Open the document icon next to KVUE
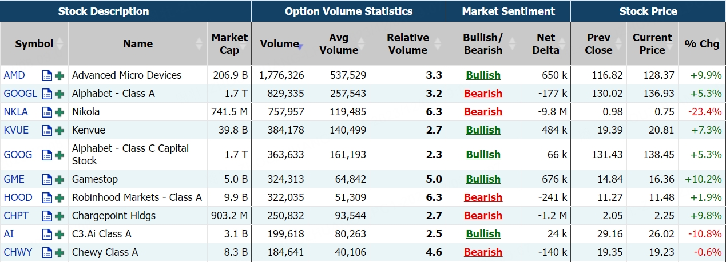 tap(47, 131)
